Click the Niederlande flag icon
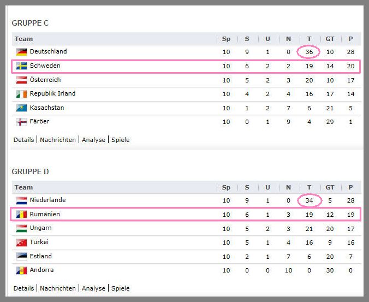Viewport: 369px width, 302px height. click(x=21, y=200)
